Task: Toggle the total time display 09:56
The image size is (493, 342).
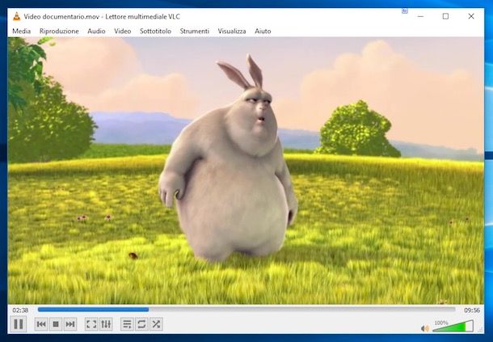Action: pos(472,310)
